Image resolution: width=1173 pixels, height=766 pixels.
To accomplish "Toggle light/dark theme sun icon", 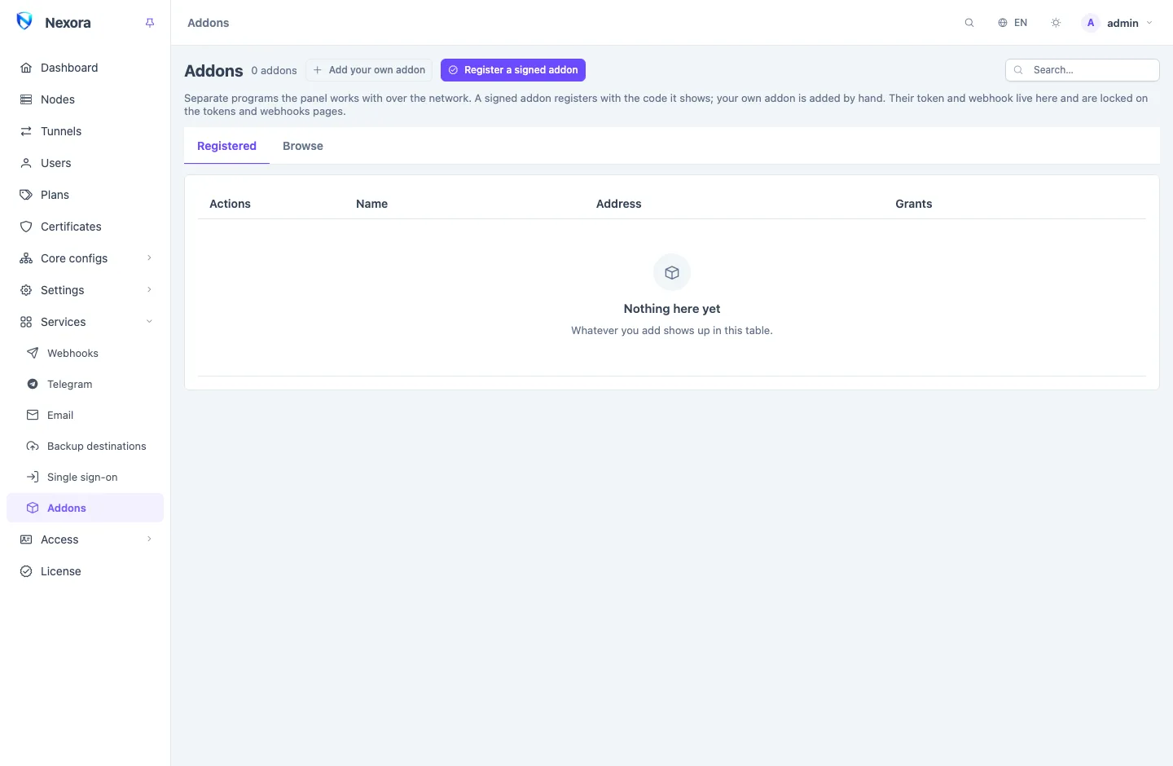I will click(x=1056, y=23).
